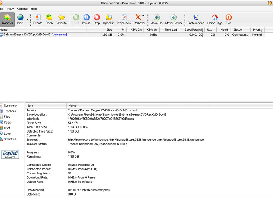This screenshot has width=273, height=197.
Task: Move the torrent up in queue
Action: pyautogui.click(x=156, y=19)
